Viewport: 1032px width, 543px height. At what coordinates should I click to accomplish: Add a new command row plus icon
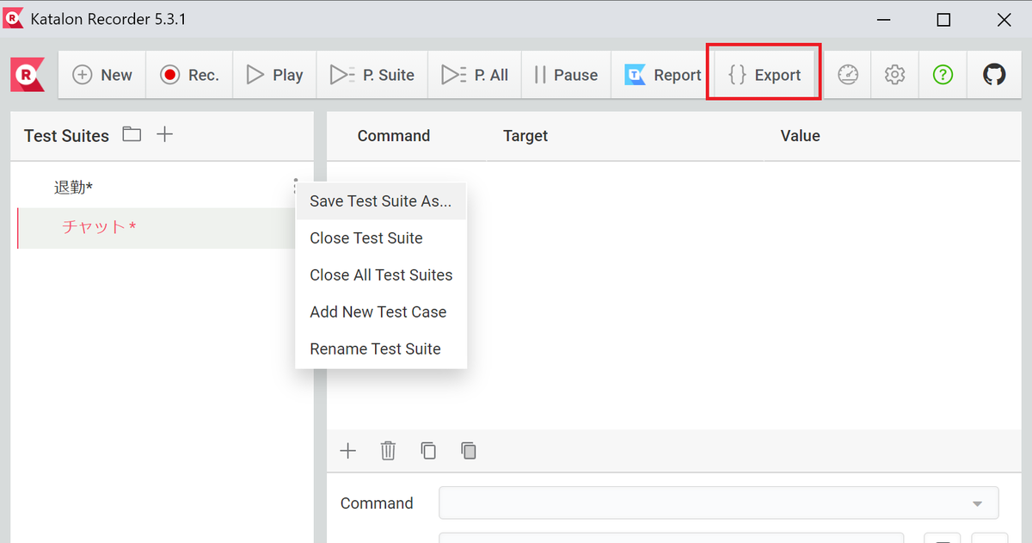[x=347, y=450]
